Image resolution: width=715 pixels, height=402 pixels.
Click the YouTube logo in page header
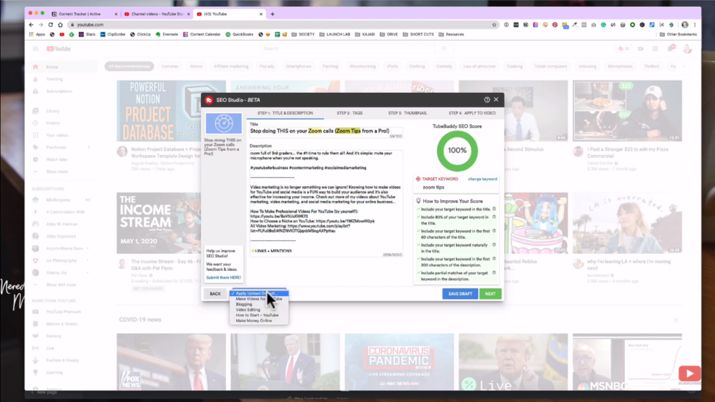59,49
